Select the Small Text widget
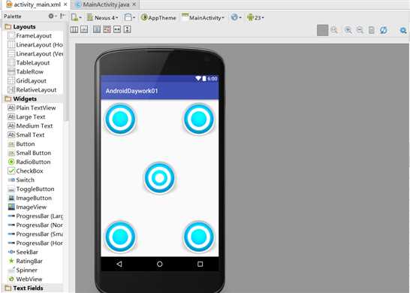 (x=26, y=134)
